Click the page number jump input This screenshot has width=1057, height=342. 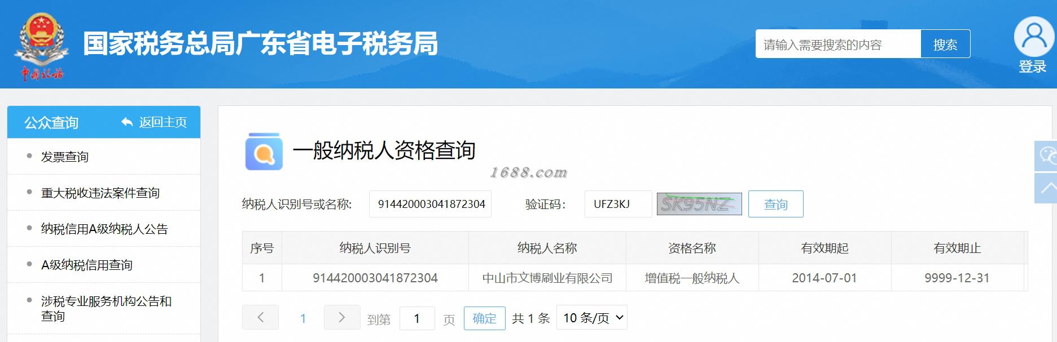tap(417, 318)
